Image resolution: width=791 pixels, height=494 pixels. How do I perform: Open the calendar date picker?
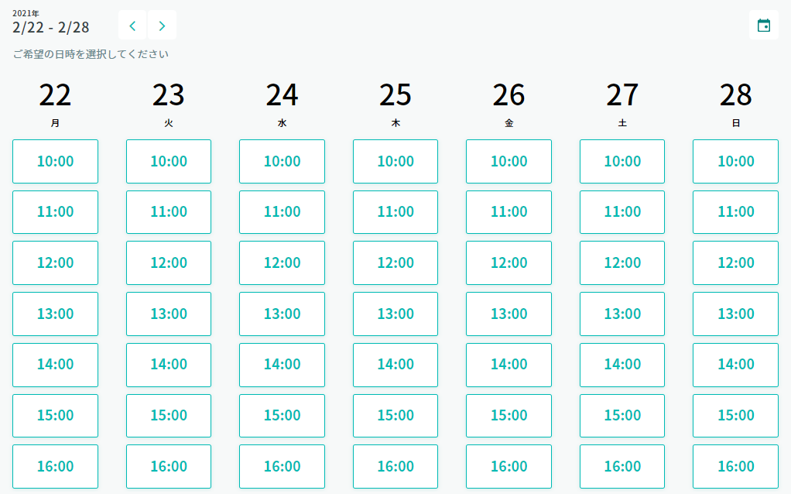point(763,26)
